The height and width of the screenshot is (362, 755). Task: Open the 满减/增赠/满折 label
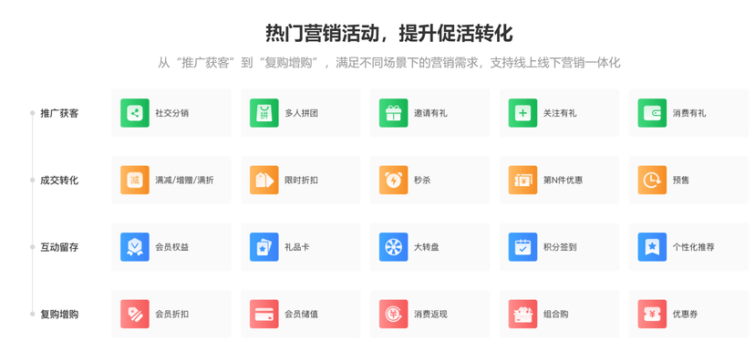pyautogui.click(x=184, y=181)
